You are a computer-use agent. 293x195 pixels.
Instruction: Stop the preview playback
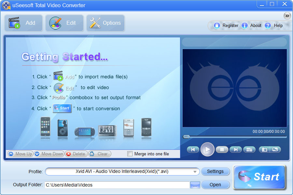pyautogui.click(x=222, y=149)
